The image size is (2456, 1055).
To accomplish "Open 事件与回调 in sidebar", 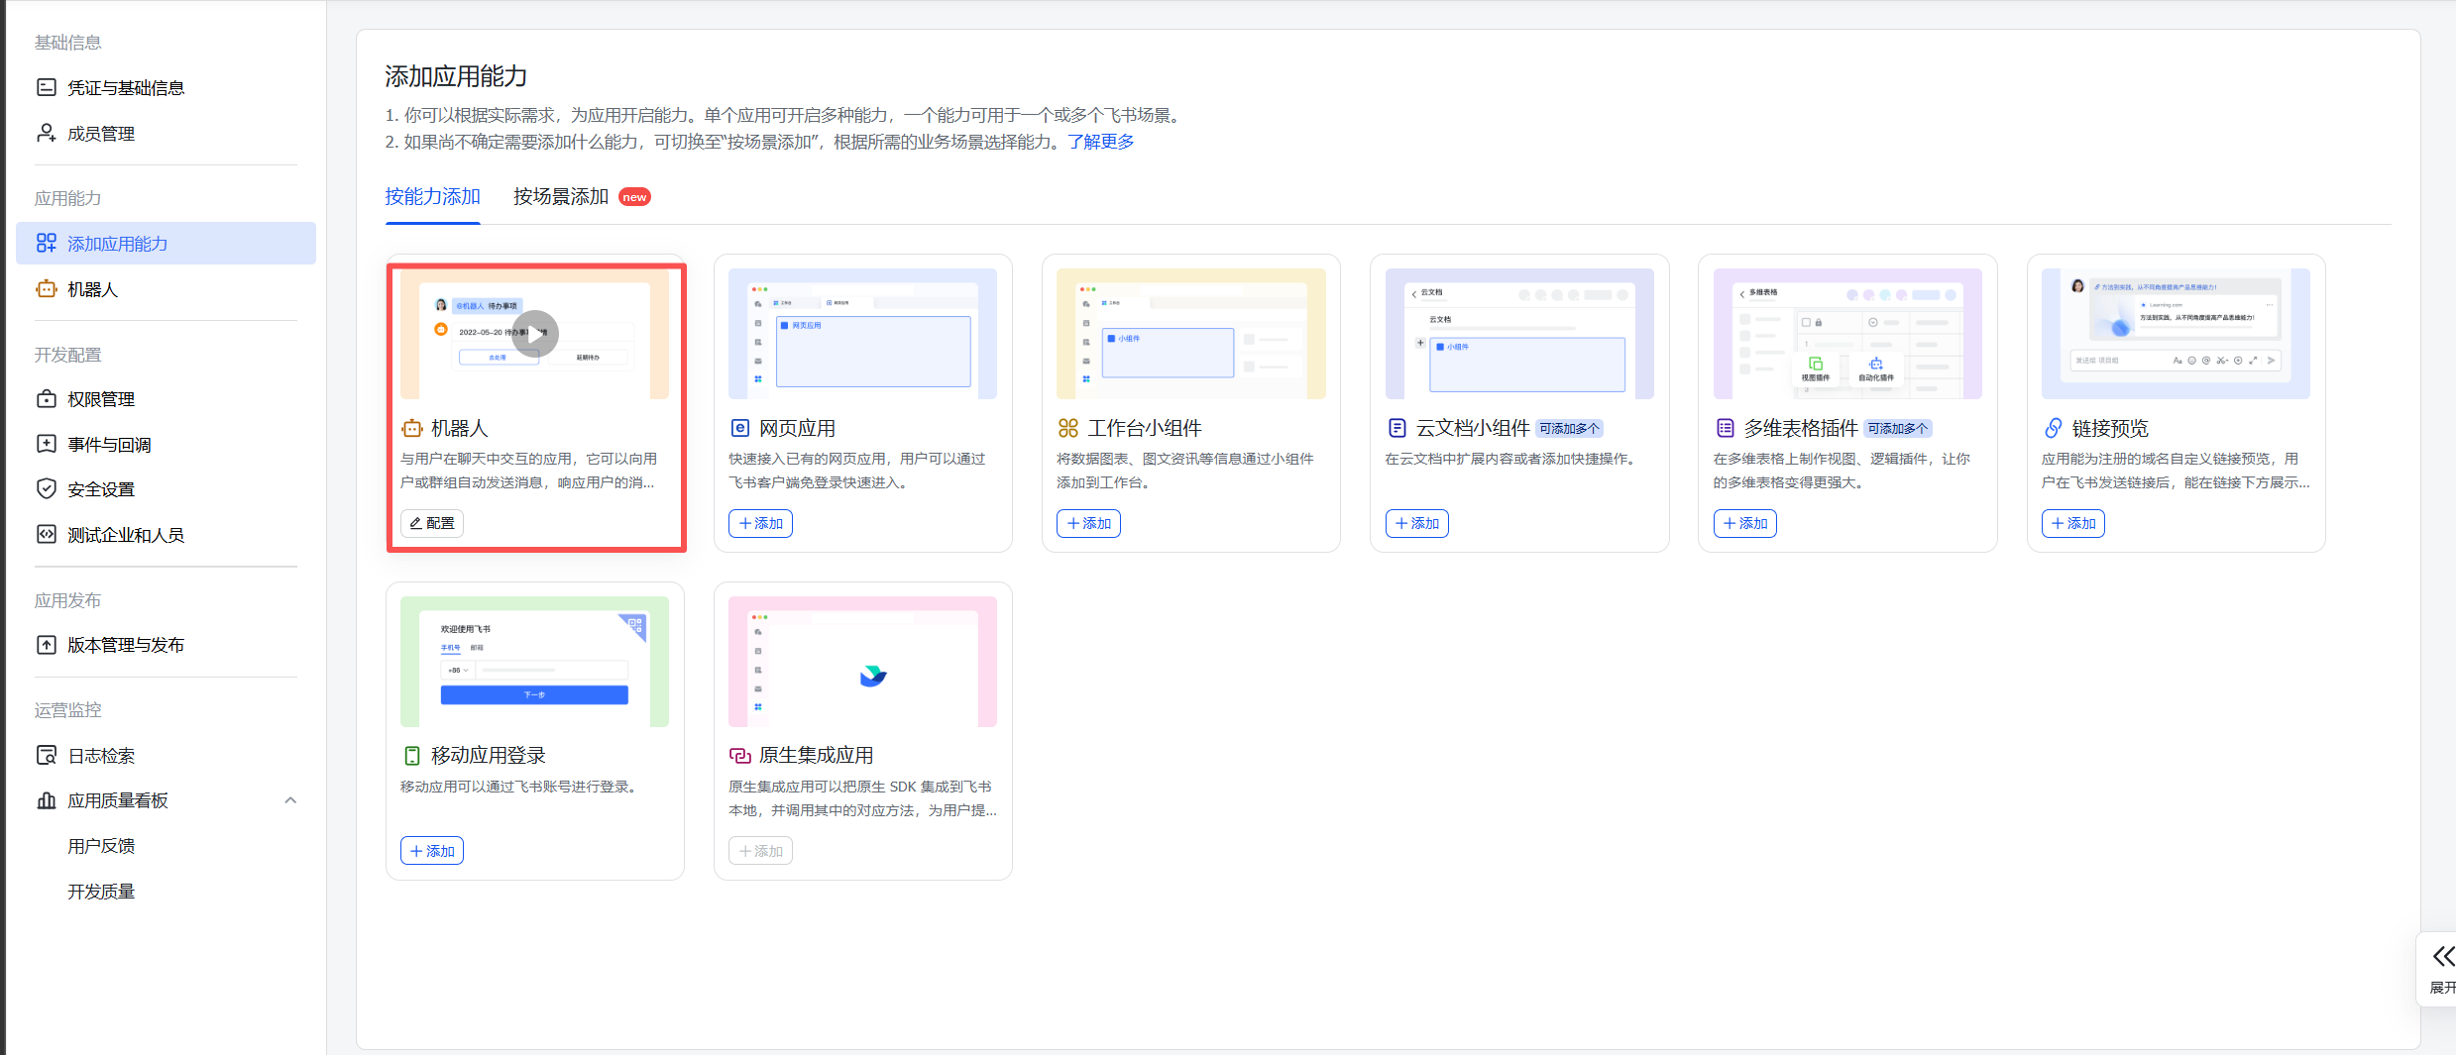I will pos(166,444).
